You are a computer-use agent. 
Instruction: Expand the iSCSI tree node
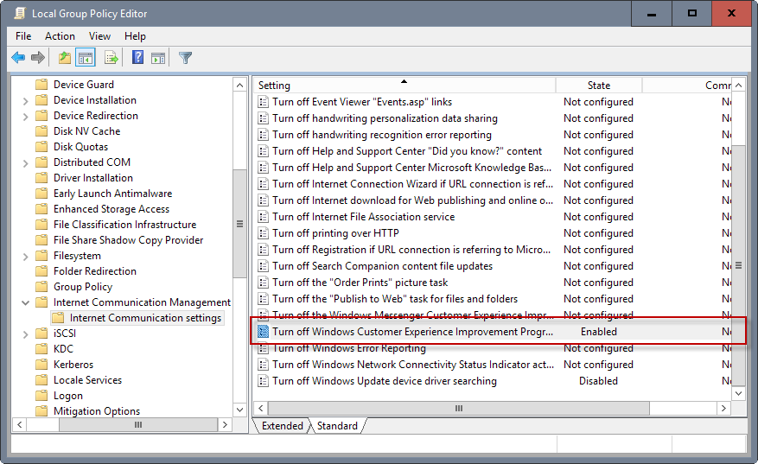(26, 334)
